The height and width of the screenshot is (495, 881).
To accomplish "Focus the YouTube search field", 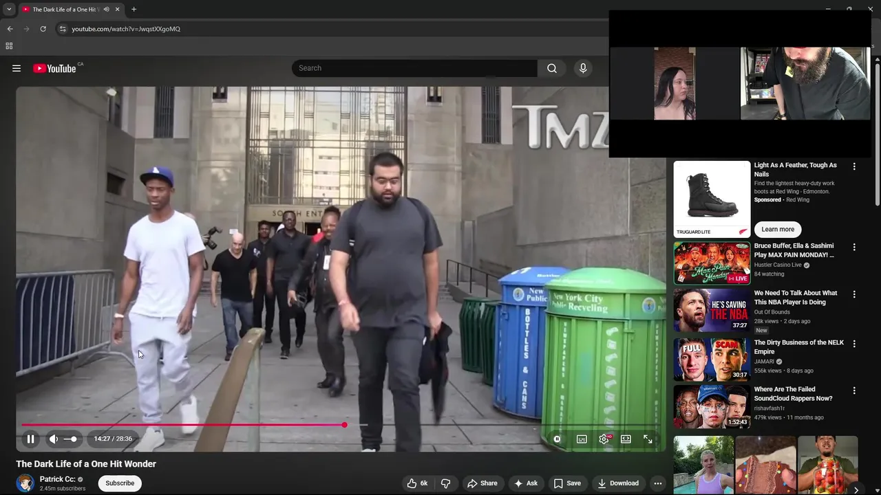I will 414,68.
